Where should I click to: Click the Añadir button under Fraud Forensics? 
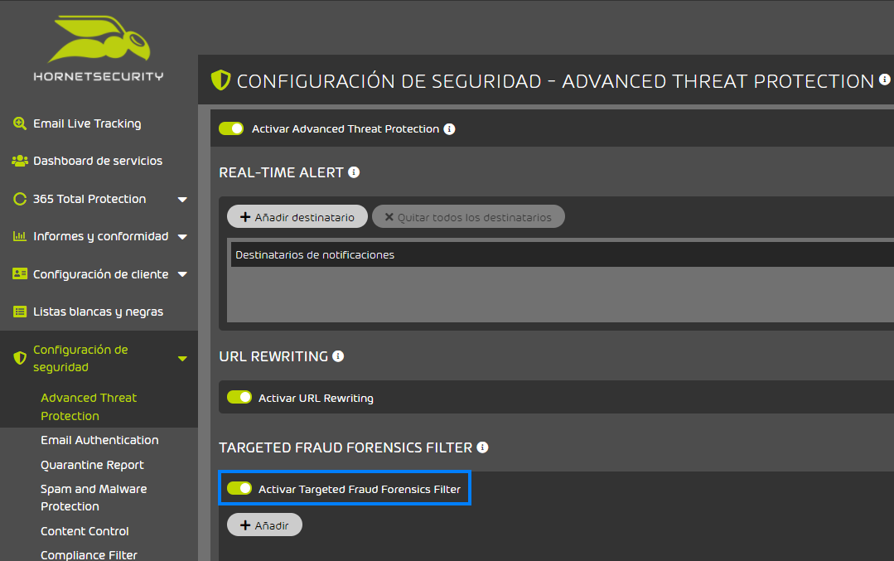(264, 525)
